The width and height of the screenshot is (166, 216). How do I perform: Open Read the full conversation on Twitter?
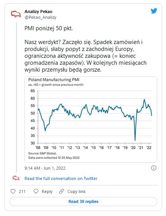(61, 178)
